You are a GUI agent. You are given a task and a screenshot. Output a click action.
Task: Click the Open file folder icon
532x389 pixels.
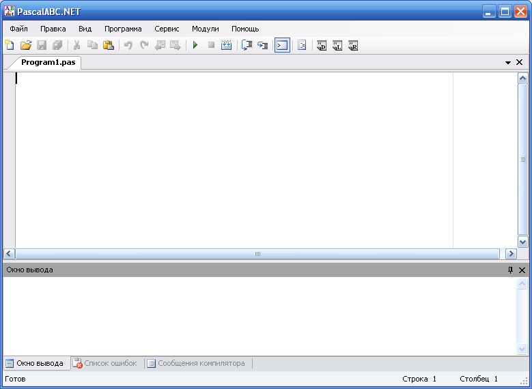click(26, 46)
